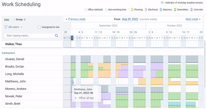Click the Flooring orange legend swatch
Viewport: 206px width, 109px height.
point(132,9)
